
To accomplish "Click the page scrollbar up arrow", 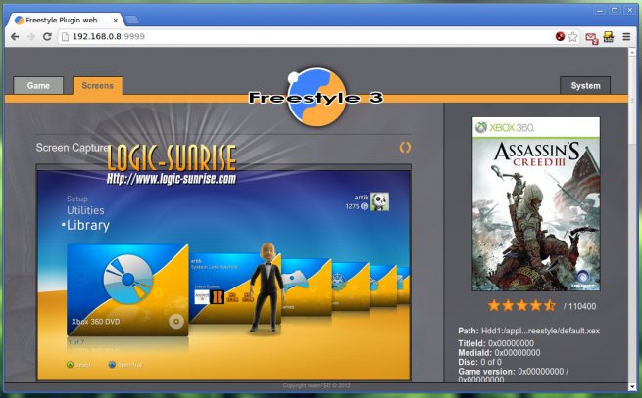I will coord(632,52).
